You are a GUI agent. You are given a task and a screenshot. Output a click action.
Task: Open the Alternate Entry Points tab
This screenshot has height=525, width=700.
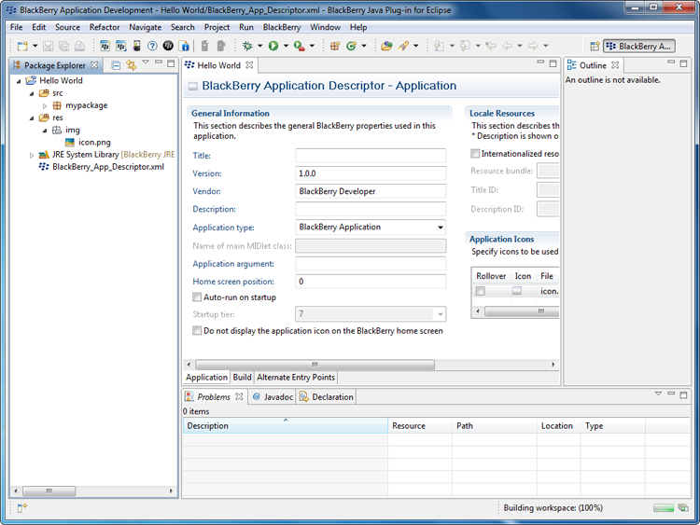pos(296,378)
